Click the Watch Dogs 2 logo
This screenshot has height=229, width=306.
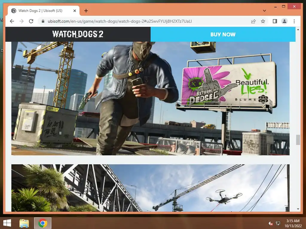(78, 34)
